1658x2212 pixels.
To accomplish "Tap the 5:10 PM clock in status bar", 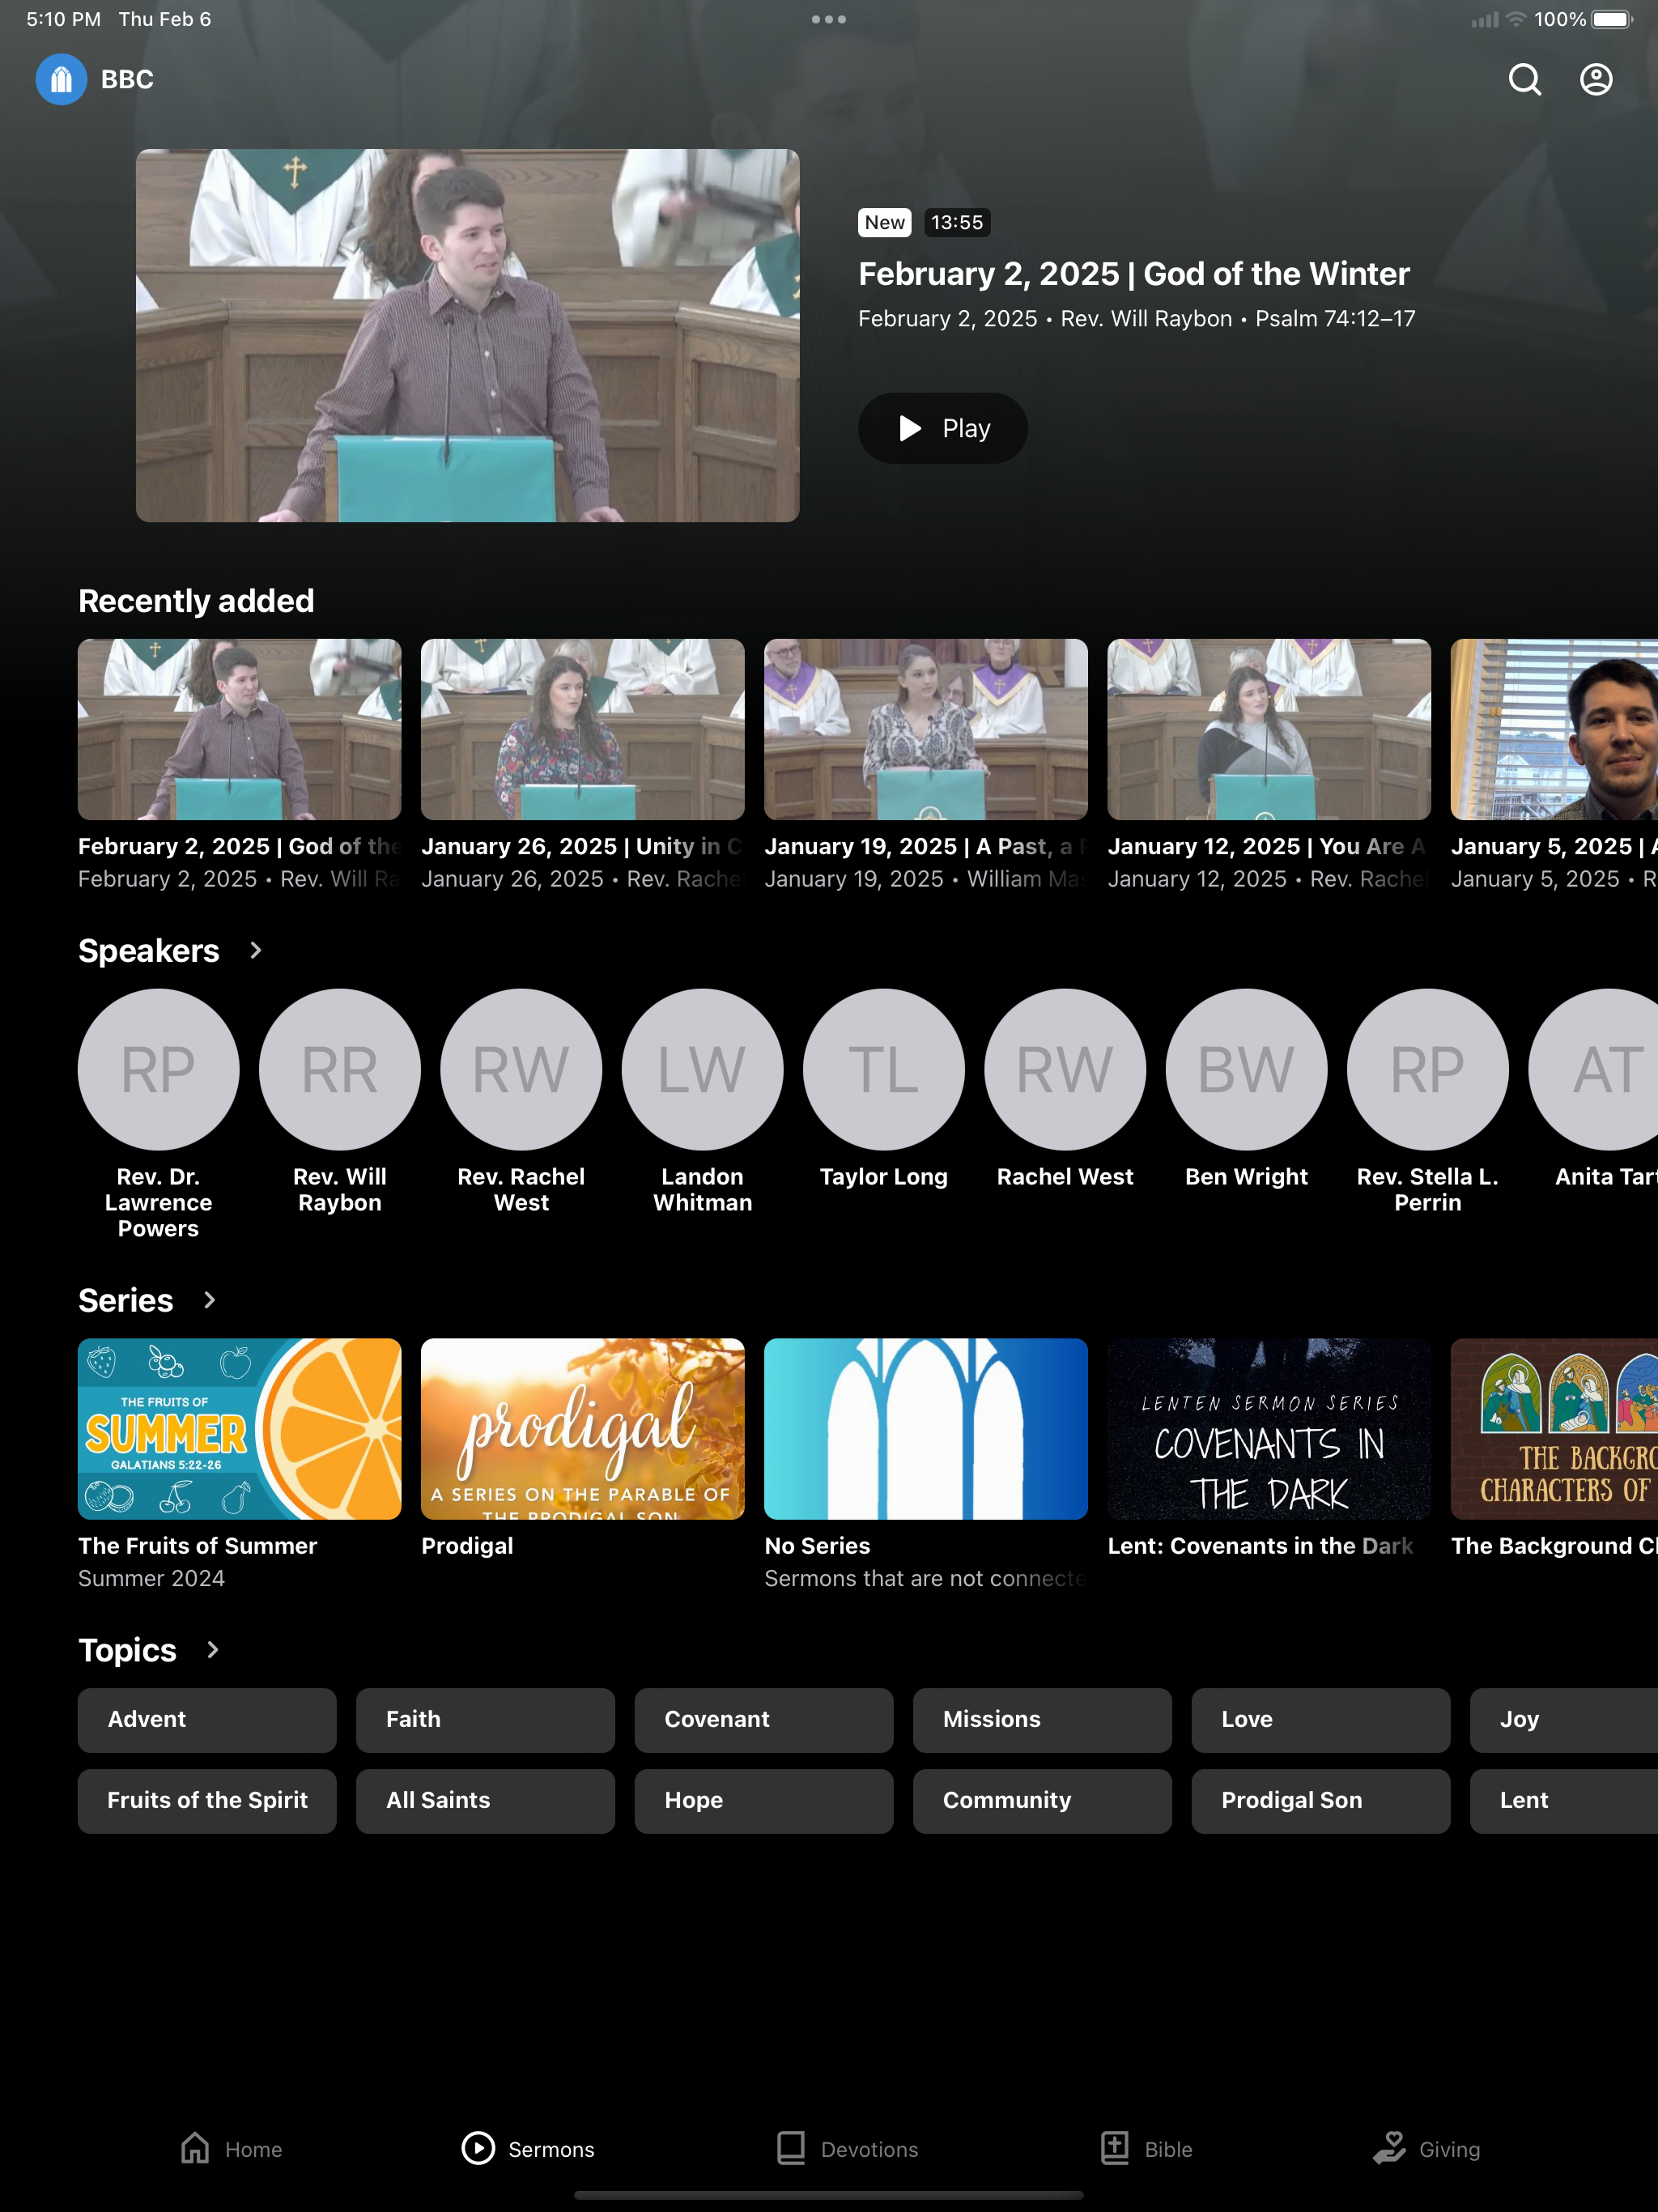I will tap(64, 19).
